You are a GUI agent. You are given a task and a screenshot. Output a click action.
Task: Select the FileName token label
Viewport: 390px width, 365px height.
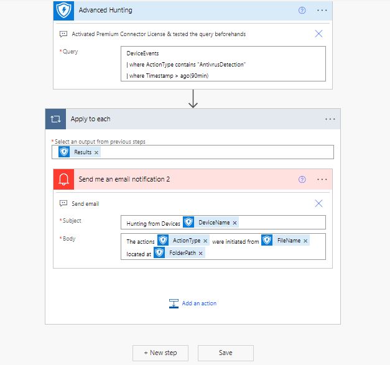point(289,241)
